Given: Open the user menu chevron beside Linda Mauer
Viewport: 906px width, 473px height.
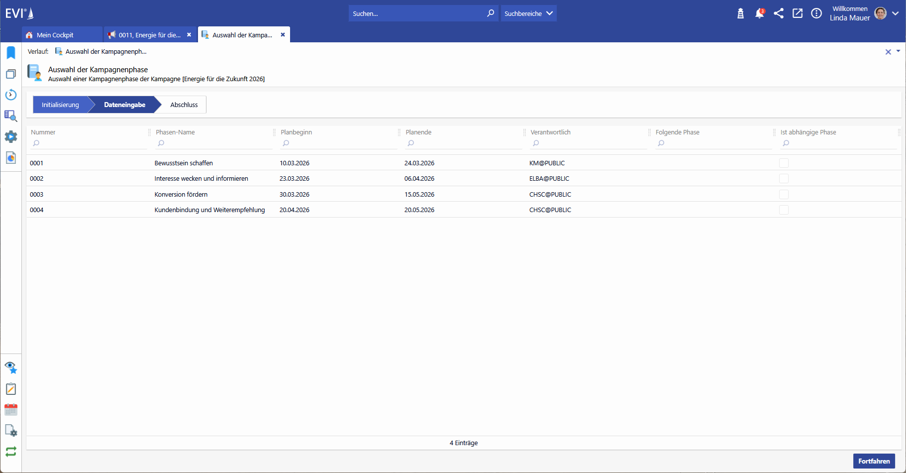Looking at the screenshot, I should tap(896, 13).
